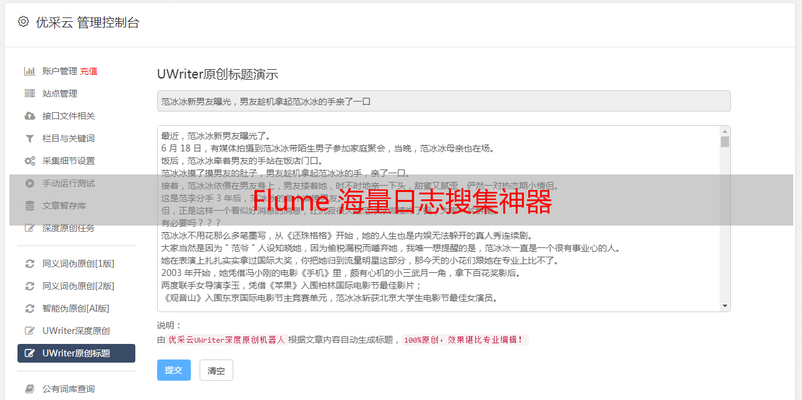This screenshot has height=400, width=802.
Task: Open 智能伪原创[AI版] menu item
Action: point(76,308)
